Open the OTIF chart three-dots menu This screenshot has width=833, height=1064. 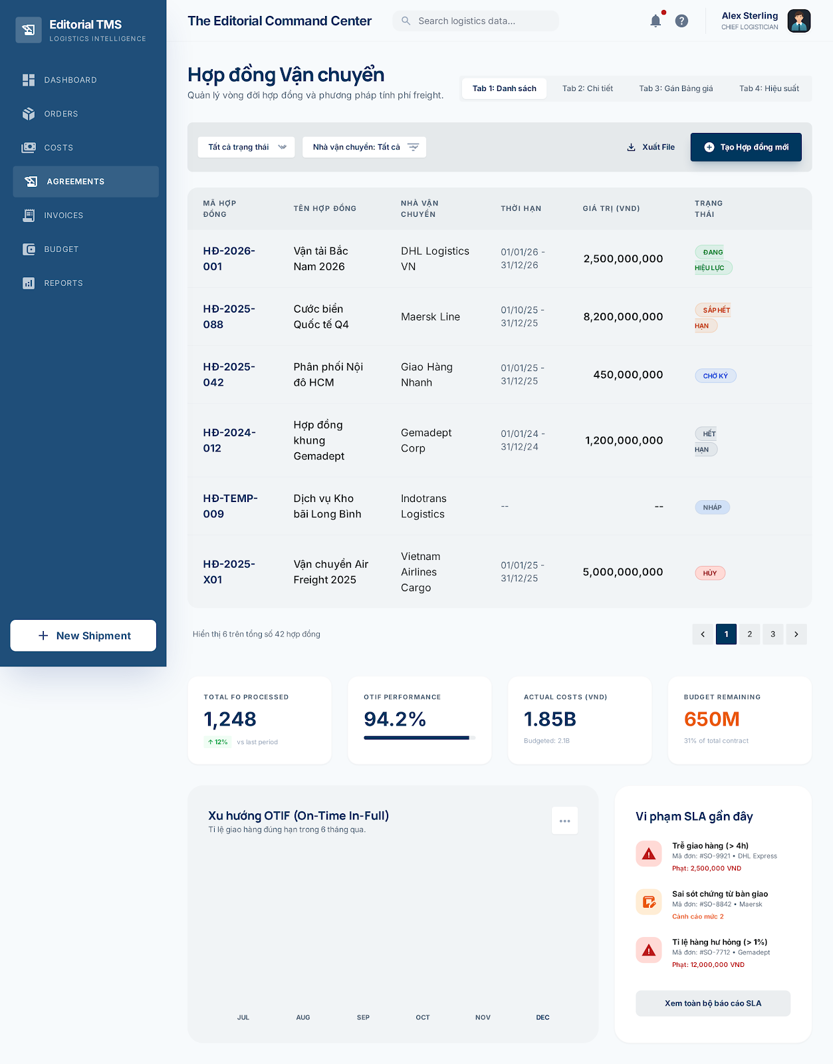564,821
